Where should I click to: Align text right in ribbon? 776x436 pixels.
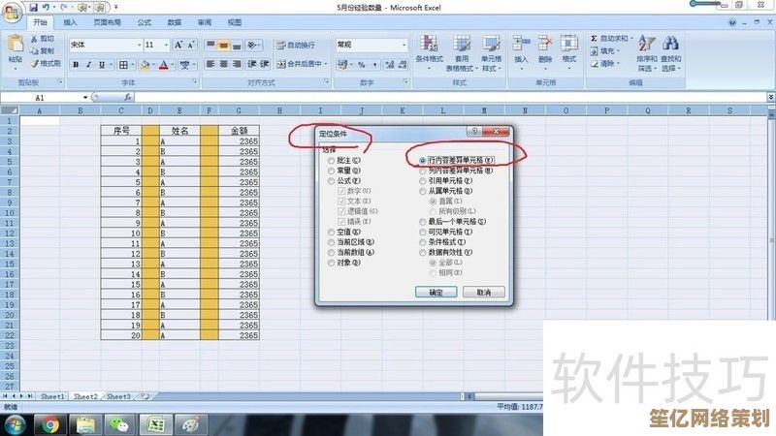[x=237, y=64]
